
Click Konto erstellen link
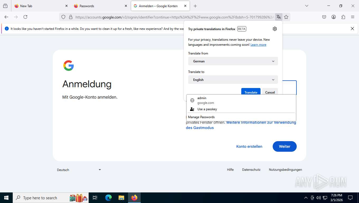[x=249, y=146]
